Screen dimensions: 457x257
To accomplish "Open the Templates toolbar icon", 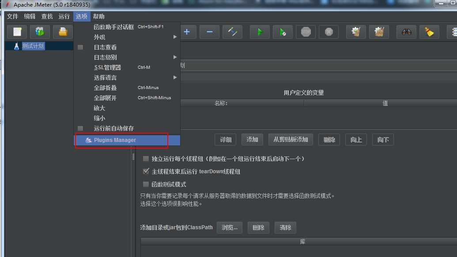I will 40,32.
